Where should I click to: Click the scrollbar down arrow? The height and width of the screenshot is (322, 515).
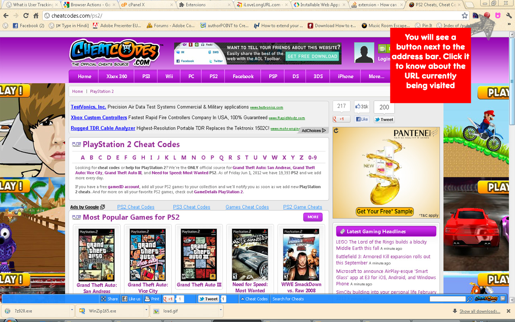(512, 300)
